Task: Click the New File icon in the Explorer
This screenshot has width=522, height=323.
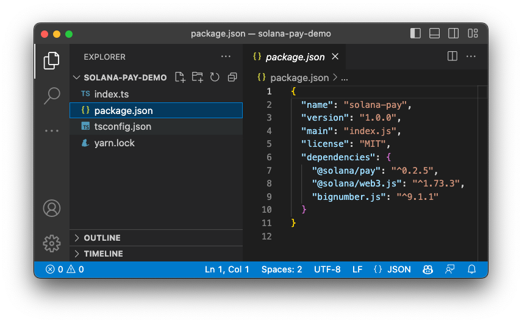Action: [x=180, y=77]
